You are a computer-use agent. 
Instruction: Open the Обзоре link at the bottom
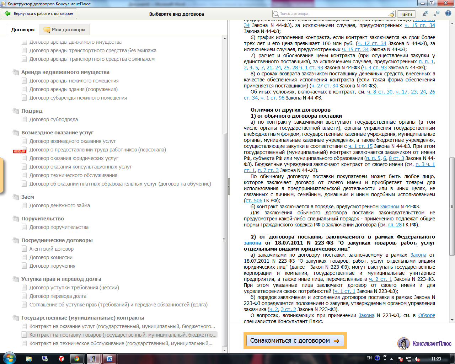pyautogui.click(x=427, y=315)
